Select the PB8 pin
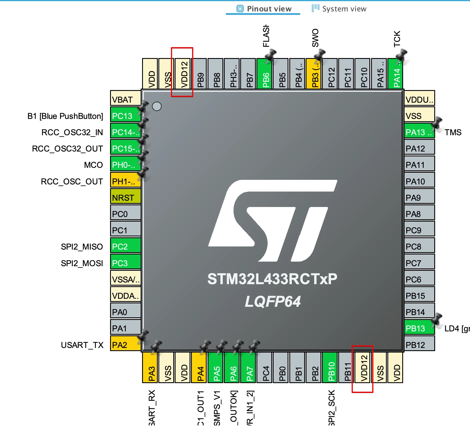This screenshot has width=470, height=430. (215, 73)
